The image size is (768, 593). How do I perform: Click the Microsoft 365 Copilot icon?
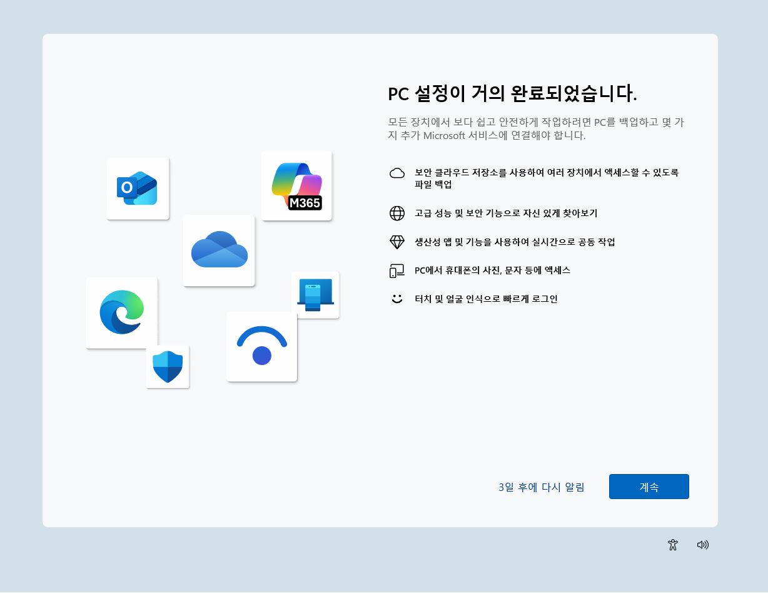click(x=296, y=185)
